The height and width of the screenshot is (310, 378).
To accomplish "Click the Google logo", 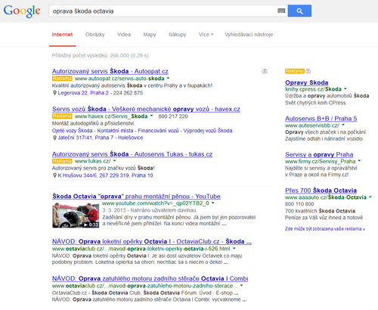I will pyautogui.click(x=22, y=11).
